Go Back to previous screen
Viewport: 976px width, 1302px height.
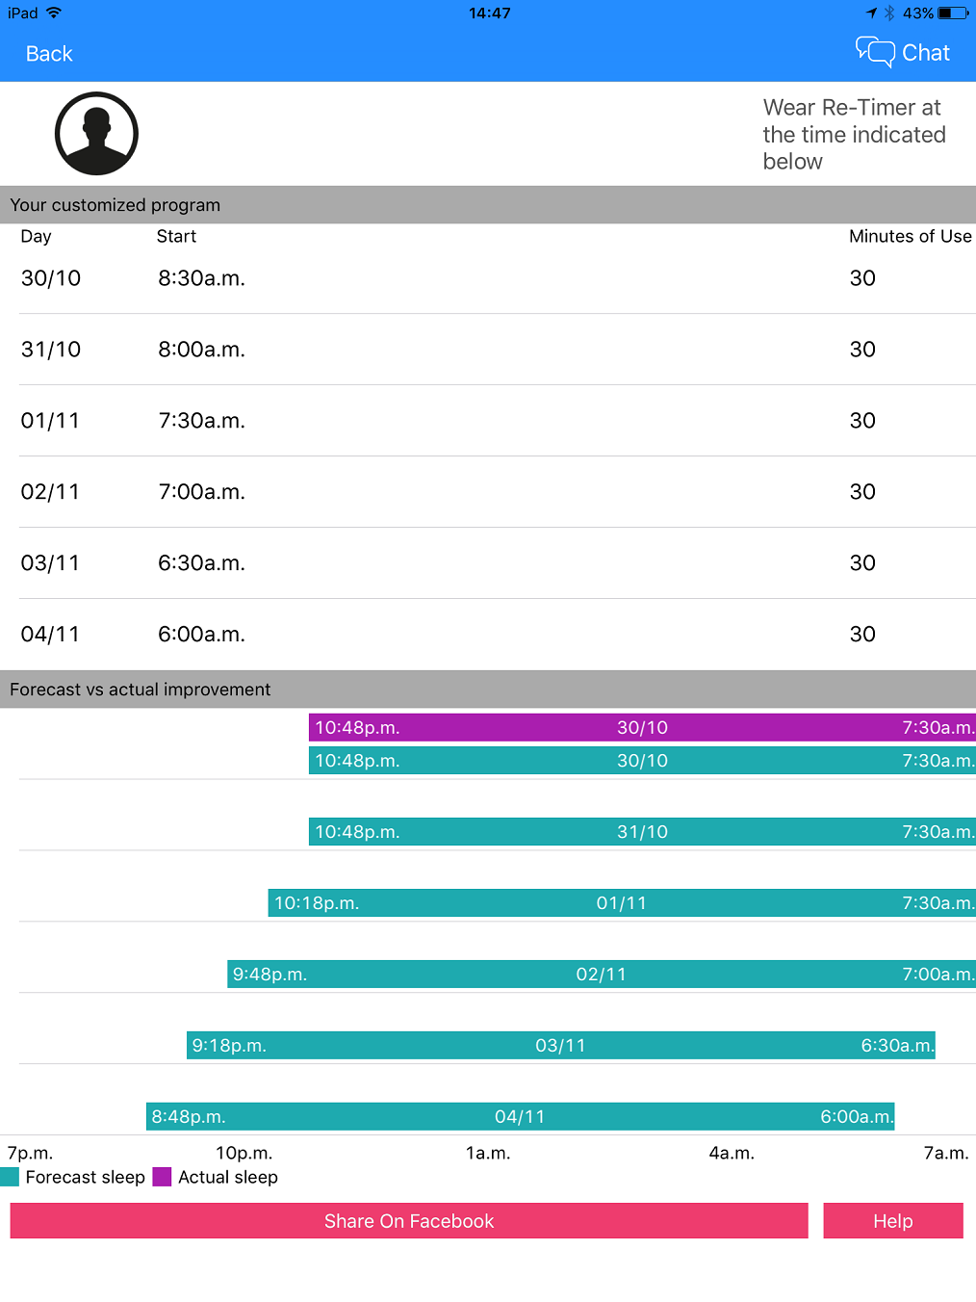pyautogui.click(x=49, y=54)
